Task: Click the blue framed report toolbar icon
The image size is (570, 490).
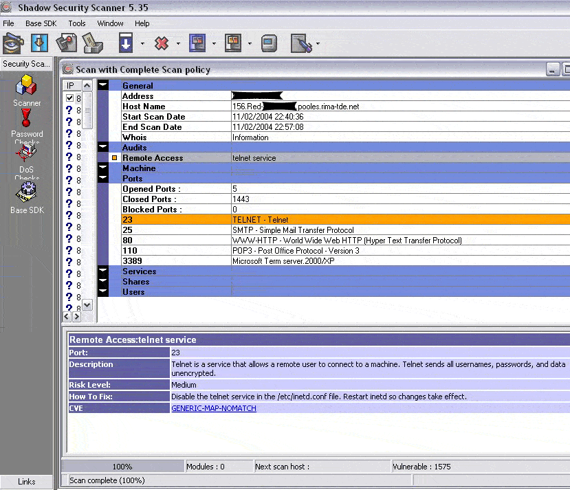Action: coord(197,43)
